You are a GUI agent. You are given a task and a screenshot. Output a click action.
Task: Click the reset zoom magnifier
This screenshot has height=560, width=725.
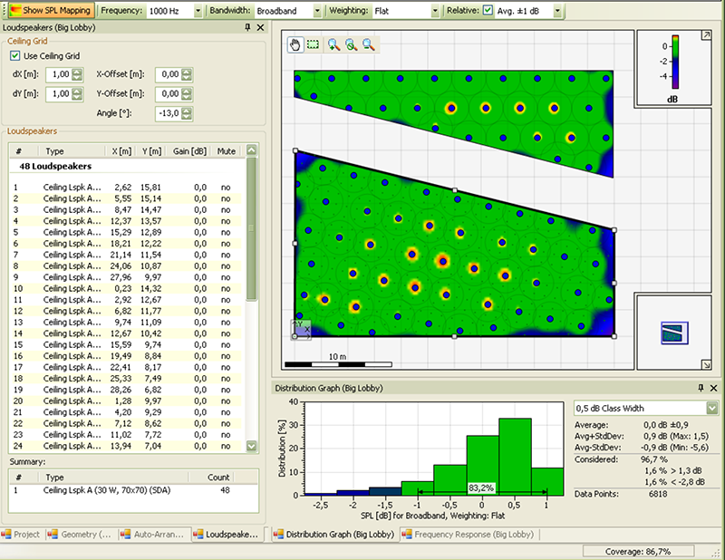[x=351, y=45]
